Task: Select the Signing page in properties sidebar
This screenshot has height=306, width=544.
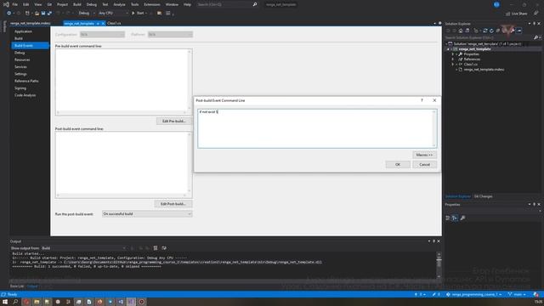Action: pyautogui.click(x=20, y=88)
